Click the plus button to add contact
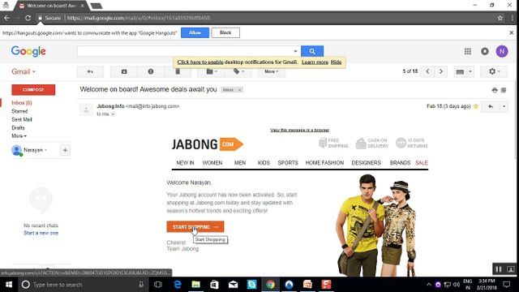Viewport: 519px width, 292px height. [x=65, y=150]
